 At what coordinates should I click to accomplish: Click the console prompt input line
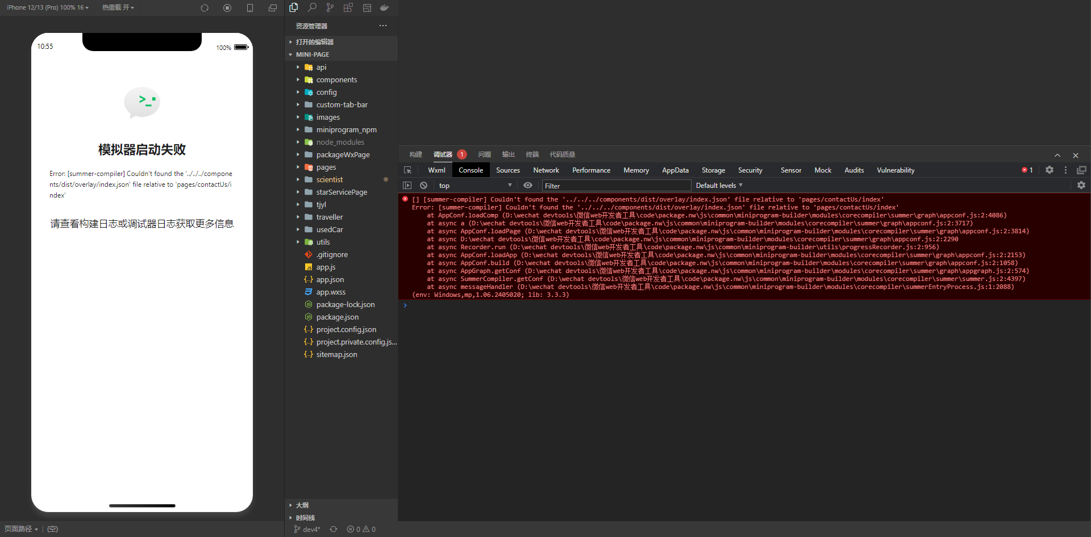point(744,305)
